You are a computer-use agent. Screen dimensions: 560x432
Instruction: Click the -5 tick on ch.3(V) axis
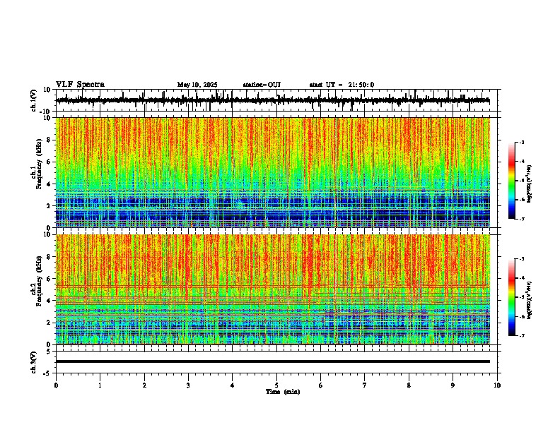click(x=48, y=373)
